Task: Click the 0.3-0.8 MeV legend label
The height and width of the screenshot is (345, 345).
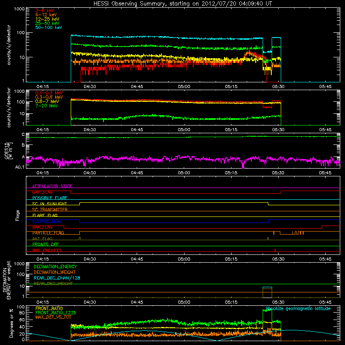Action: pyautogui.click(x=49, y=97)
